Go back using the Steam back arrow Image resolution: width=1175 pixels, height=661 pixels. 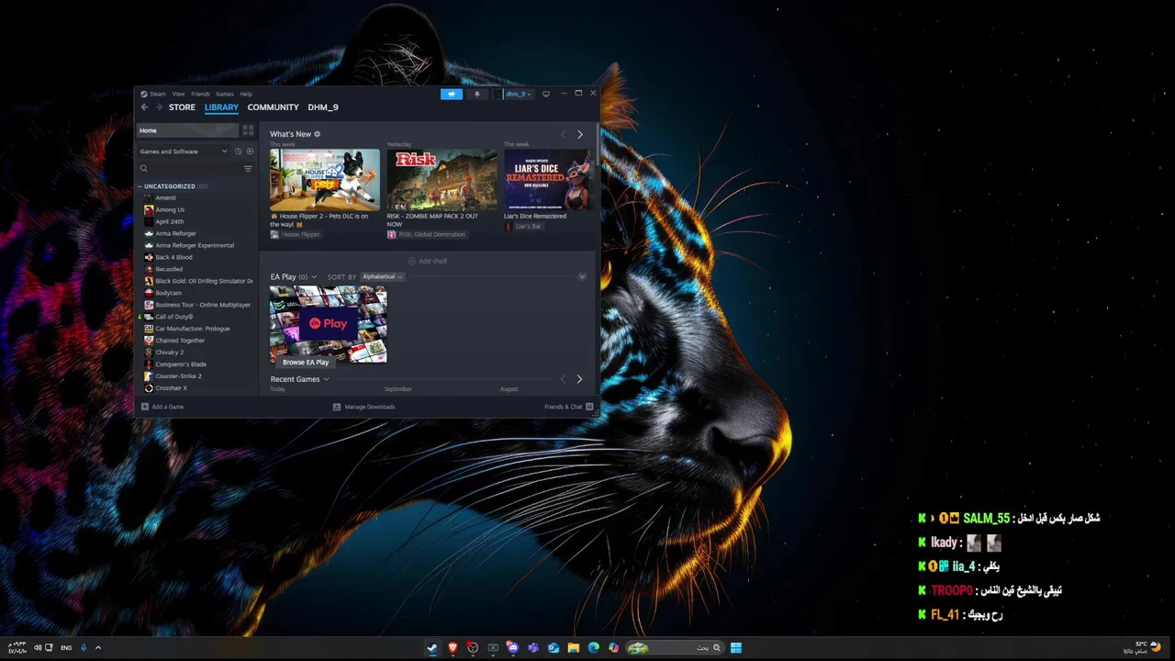[x=144, y=107]
